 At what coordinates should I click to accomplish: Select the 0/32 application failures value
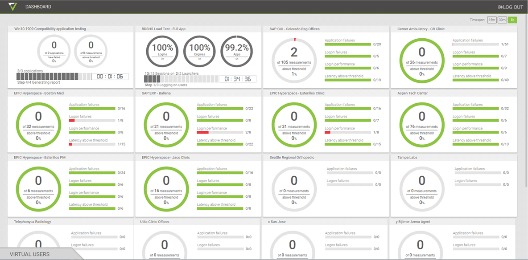tap(505, 109)
